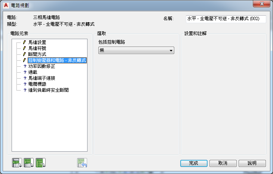The width and height of the screenshot is (273, 174).
Task: Select the 達到負載時安全斷開 tree element
Action: [x=48, y=90]
